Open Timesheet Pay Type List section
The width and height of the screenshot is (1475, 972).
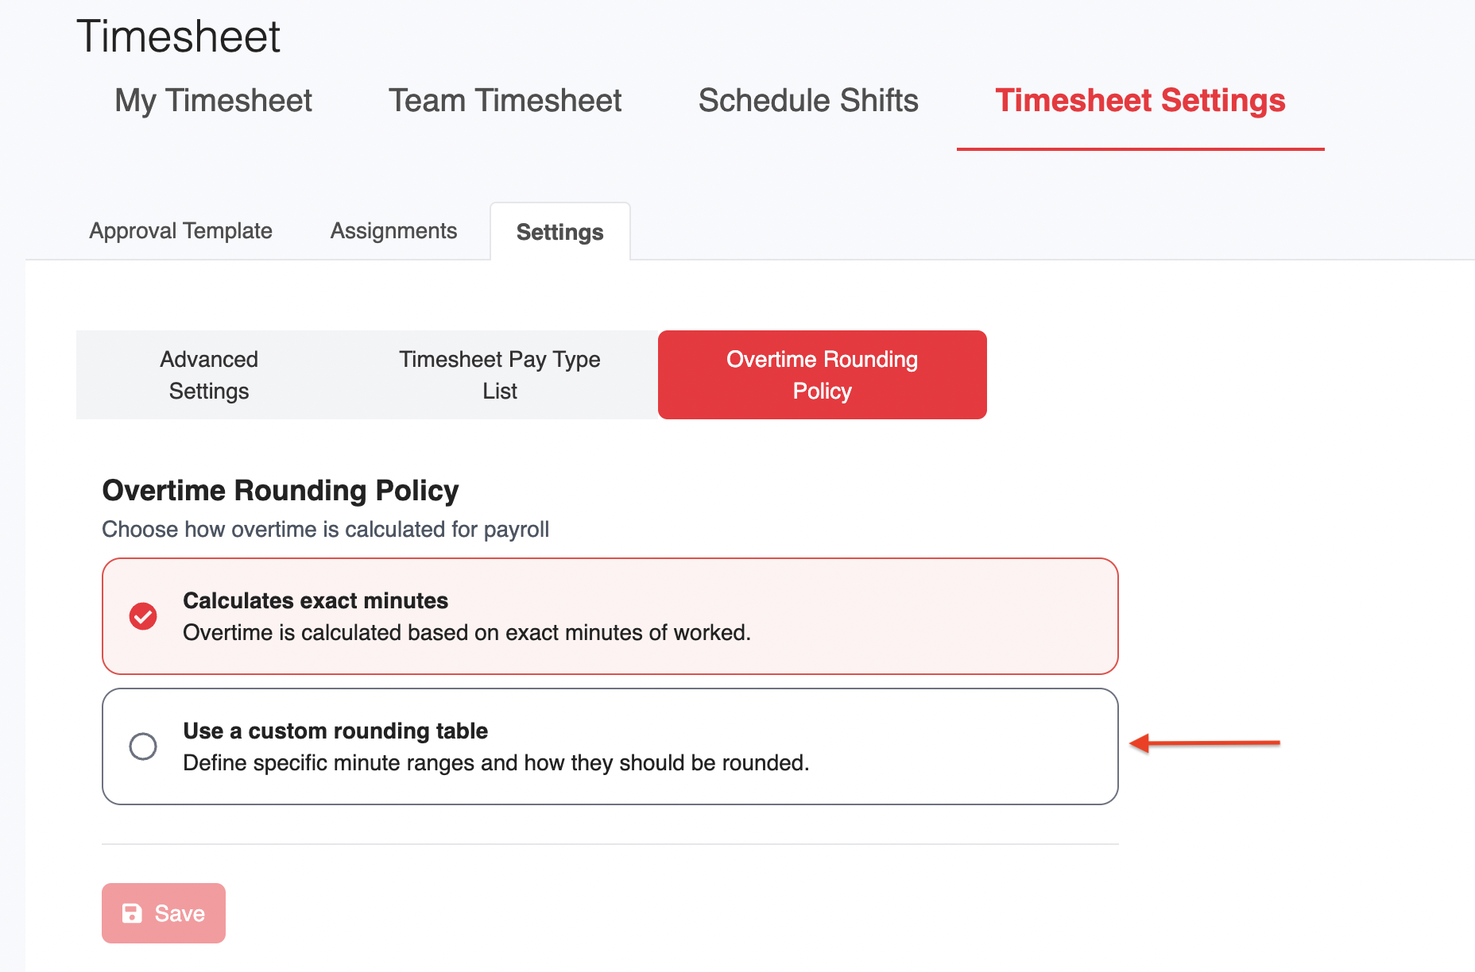500,375
